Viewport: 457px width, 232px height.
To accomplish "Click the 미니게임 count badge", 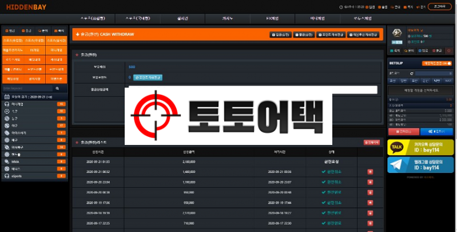I will [61, 104].
